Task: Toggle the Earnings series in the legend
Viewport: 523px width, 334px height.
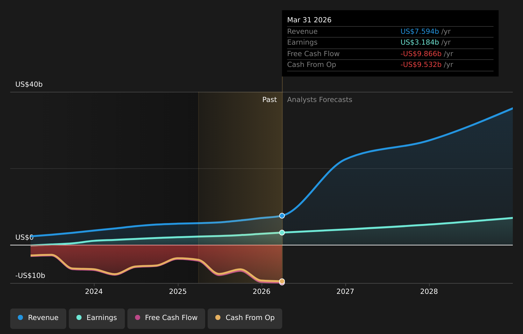Action: 97,318
